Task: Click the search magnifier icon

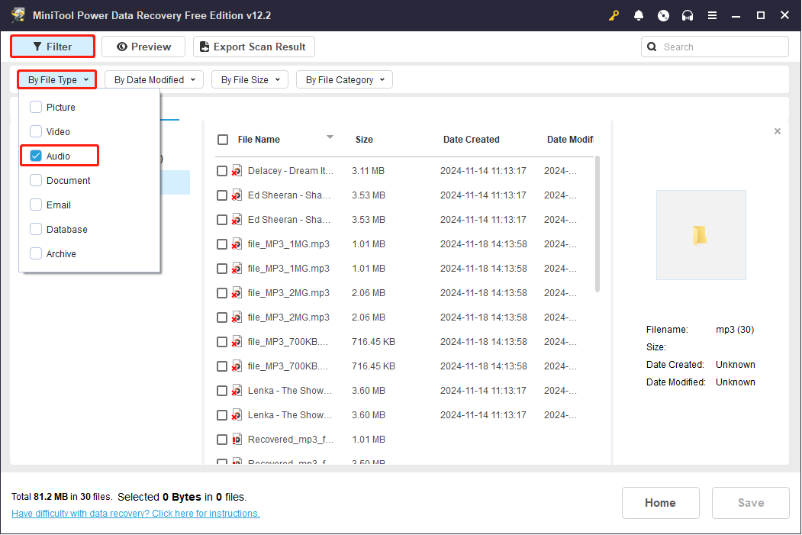Action: point(652,47)
